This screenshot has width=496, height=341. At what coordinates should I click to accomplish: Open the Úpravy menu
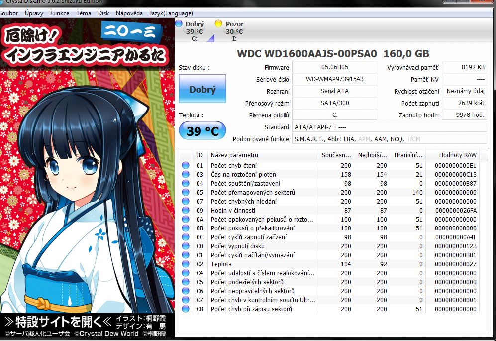(x=34, y=13)
